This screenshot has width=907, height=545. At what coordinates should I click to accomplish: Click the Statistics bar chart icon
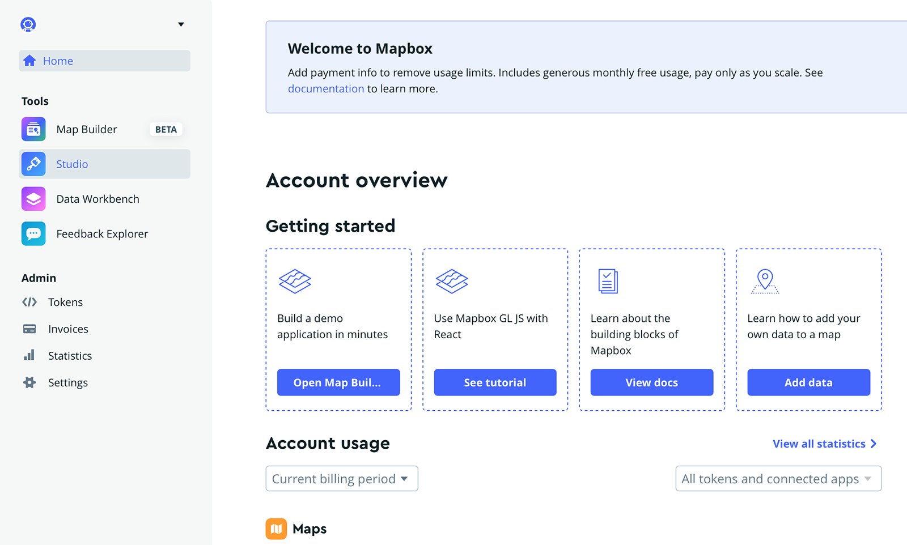(x=29, y=355)
